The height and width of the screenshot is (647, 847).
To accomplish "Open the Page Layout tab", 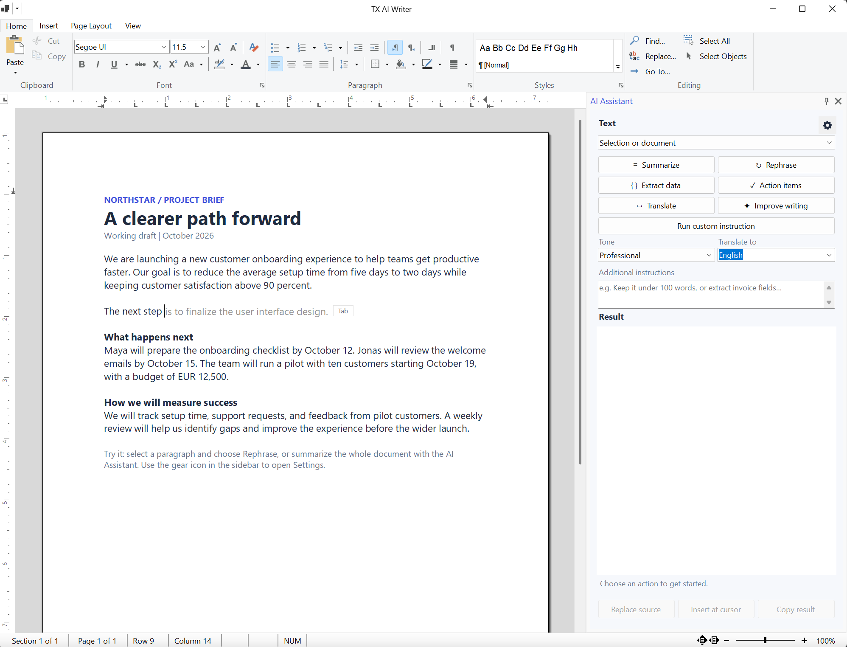I will tap(91, 26).
